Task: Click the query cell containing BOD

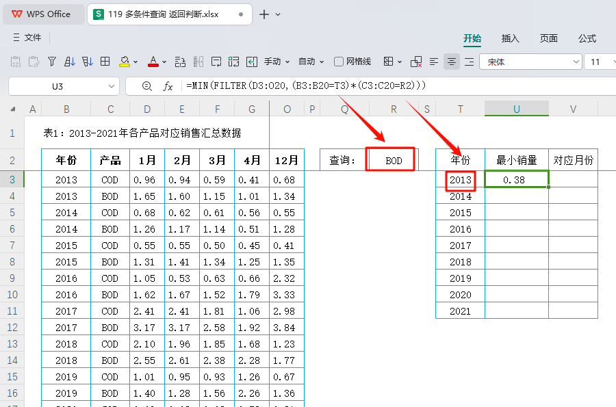Action: pyautogui.click(x=394, y=160)
